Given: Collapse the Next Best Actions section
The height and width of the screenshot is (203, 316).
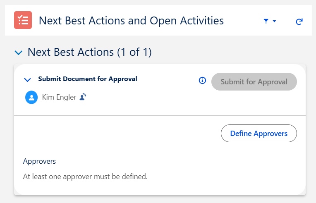Looking at the screenshot, I should click(18, 53).
